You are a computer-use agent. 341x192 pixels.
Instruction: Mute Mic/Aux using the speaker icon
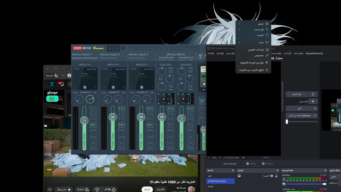click(284, 184)
